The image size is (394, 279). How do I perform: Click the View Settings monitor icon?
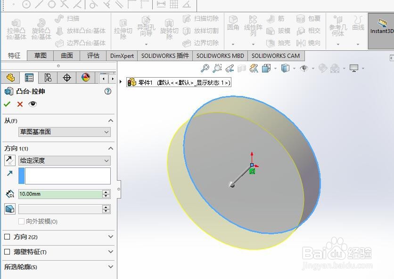(x=354, y=68)
